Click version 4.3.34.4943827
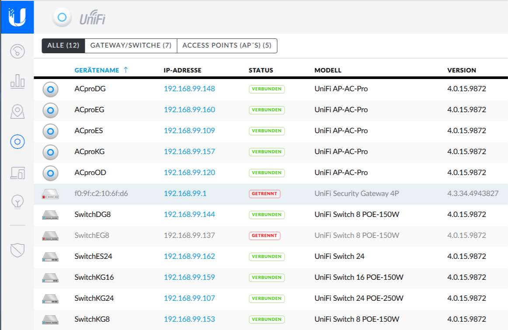 473,193
